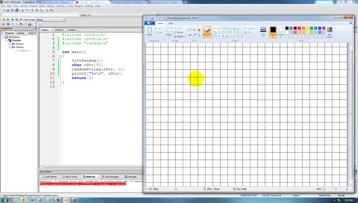Screen dimensions: 358x203
Task: Click the Replace icon in Code::Blocks toolbar
Action: 52,10
